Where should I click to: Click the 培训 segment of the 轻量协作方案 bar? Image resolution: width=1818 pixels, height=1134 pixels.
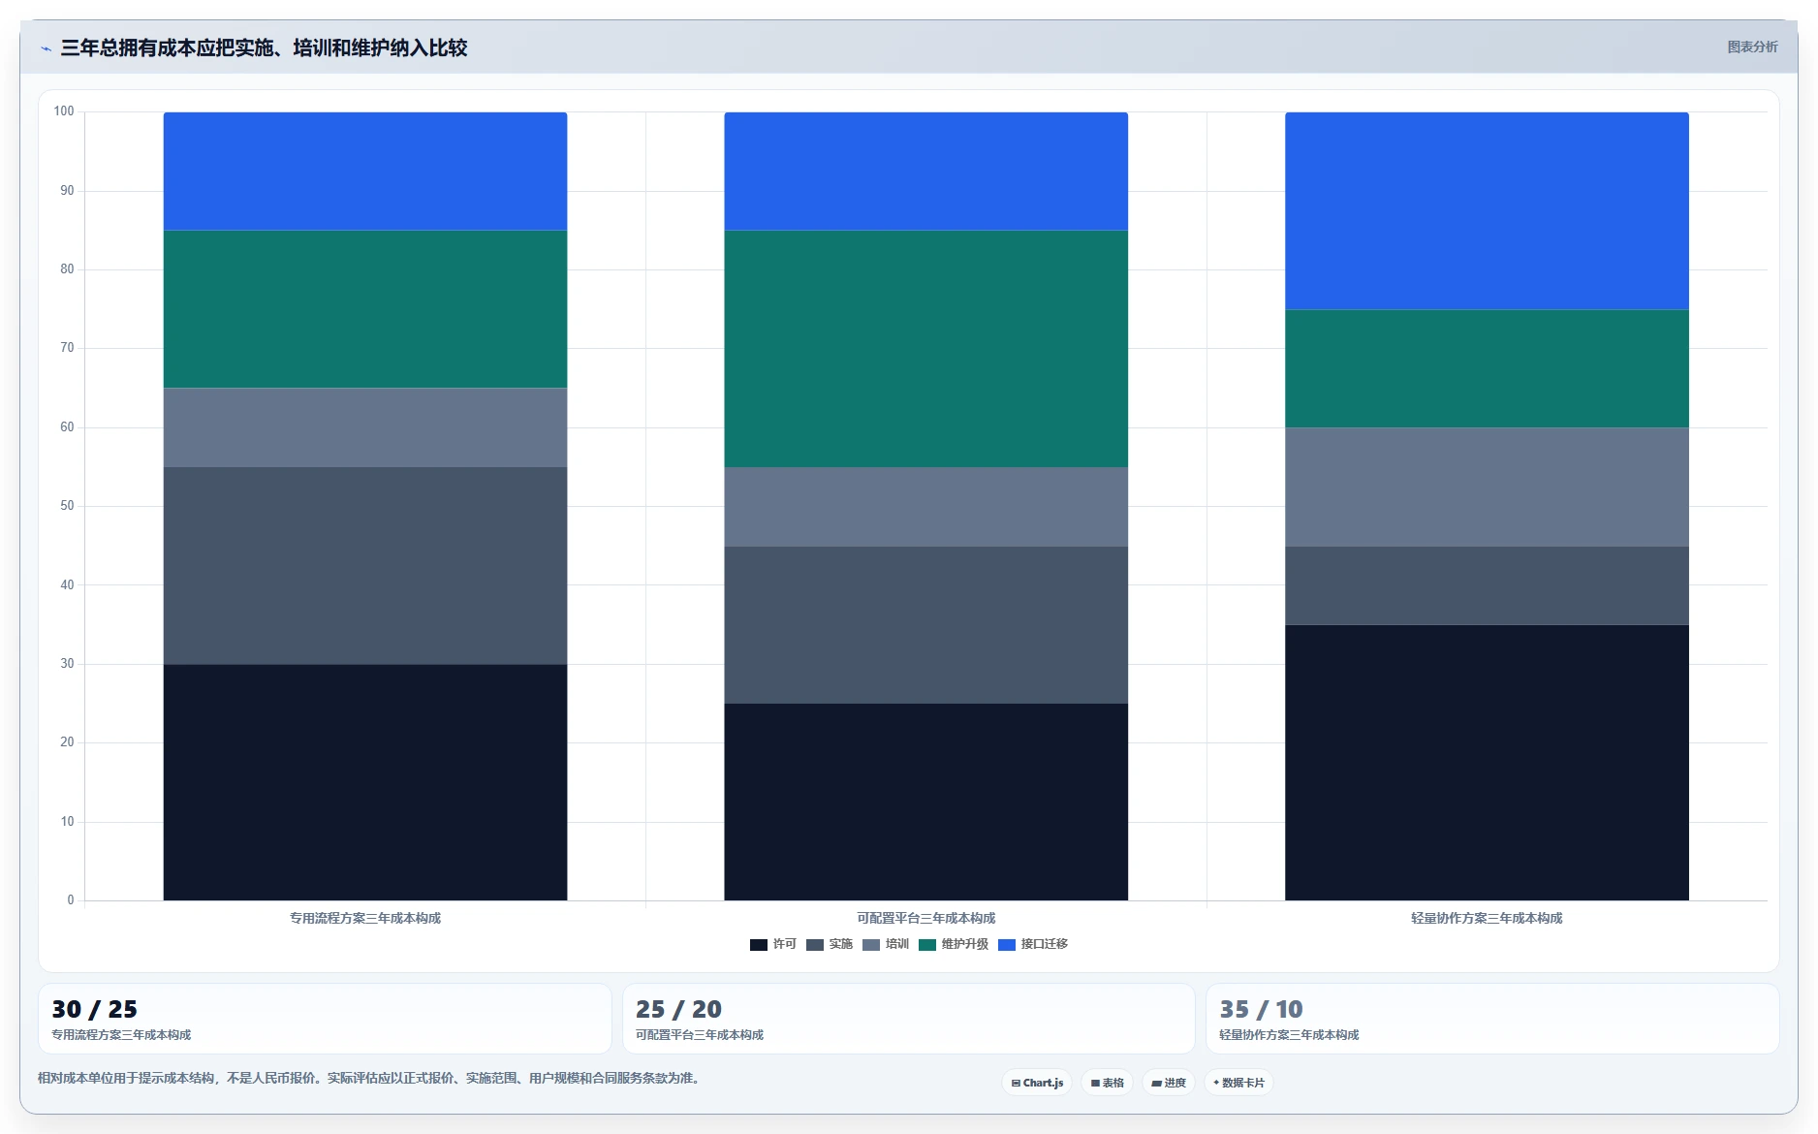[x=1487, y=488]
